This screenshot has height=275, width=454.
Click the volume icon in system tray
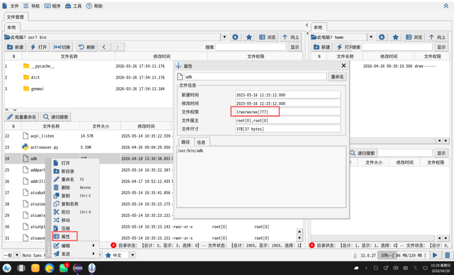point(396,268)
